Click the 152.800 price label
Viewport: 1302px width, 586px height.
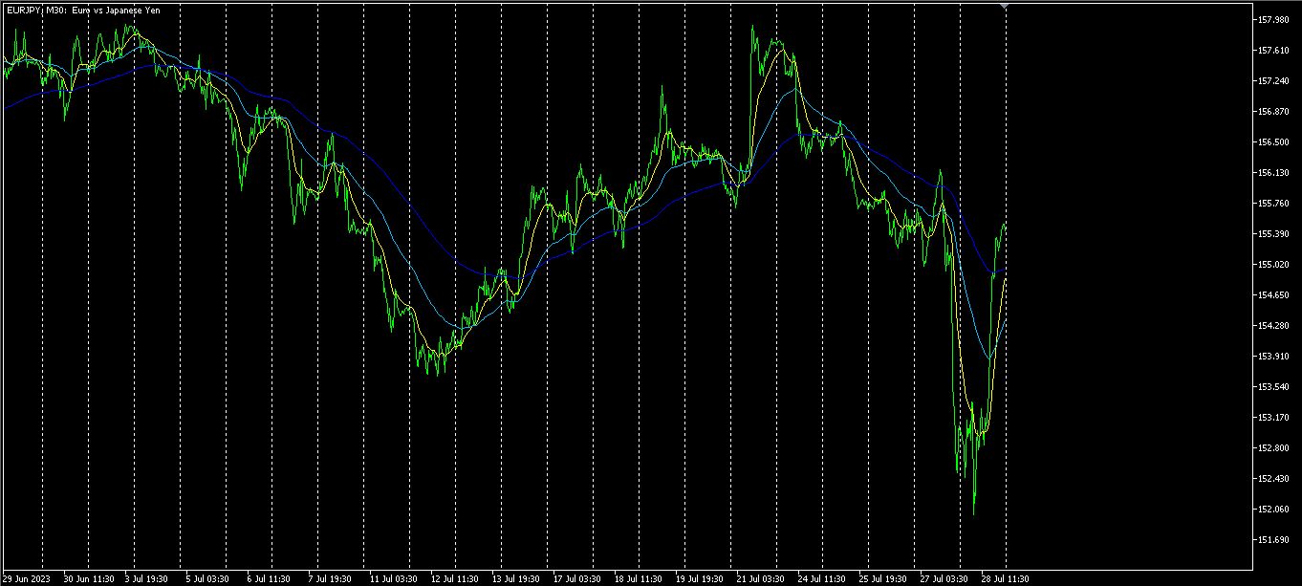pos(1274,447)
